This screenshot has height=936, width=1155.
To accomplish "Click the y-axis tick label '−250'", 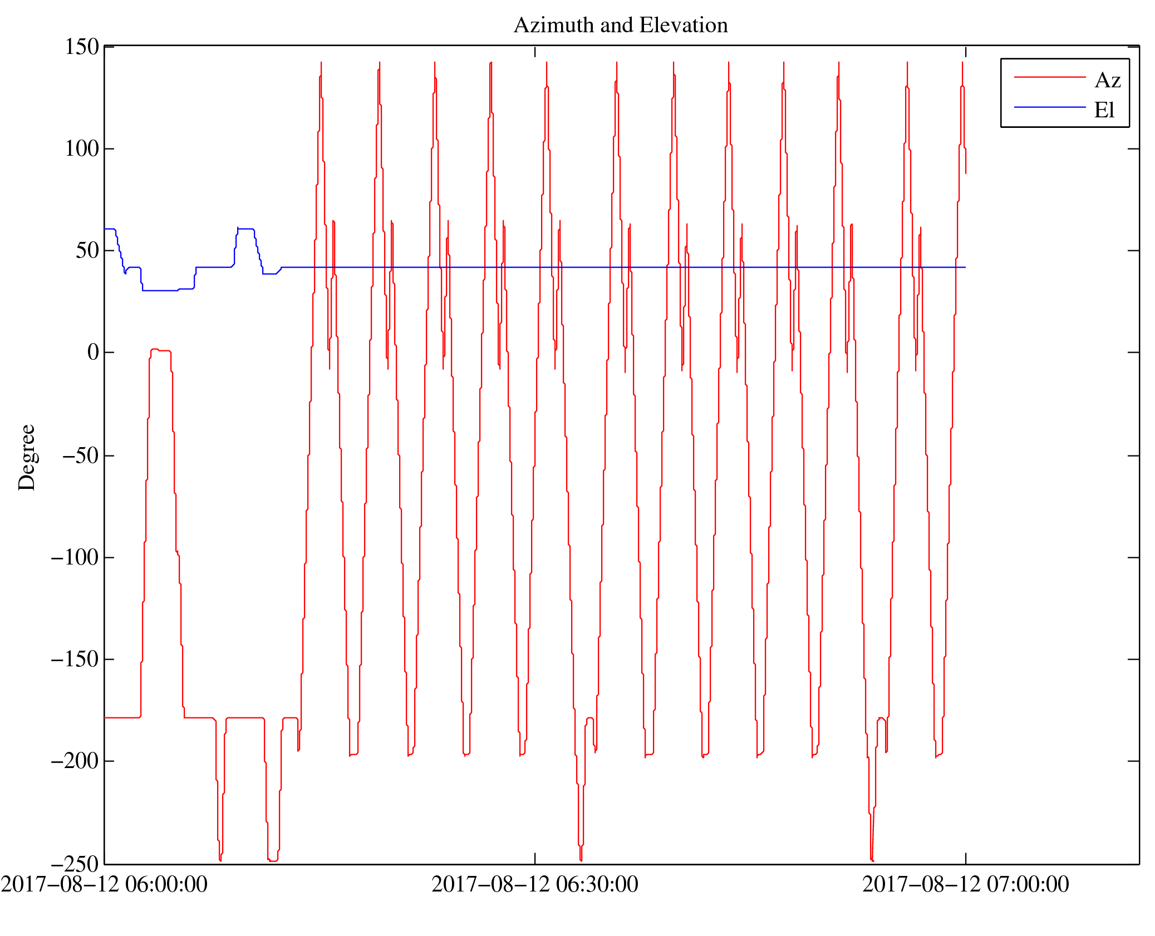I will pyautogui.click(x=75, y=864).
